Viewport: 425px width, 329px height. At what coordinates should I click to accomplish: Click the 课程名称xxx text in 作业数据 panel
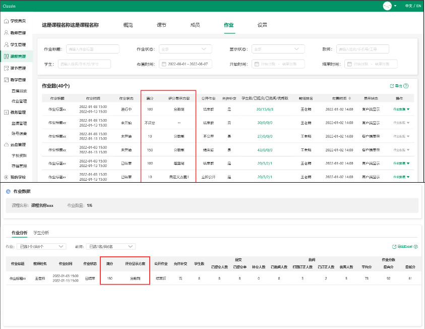click(x=42, y=205)
